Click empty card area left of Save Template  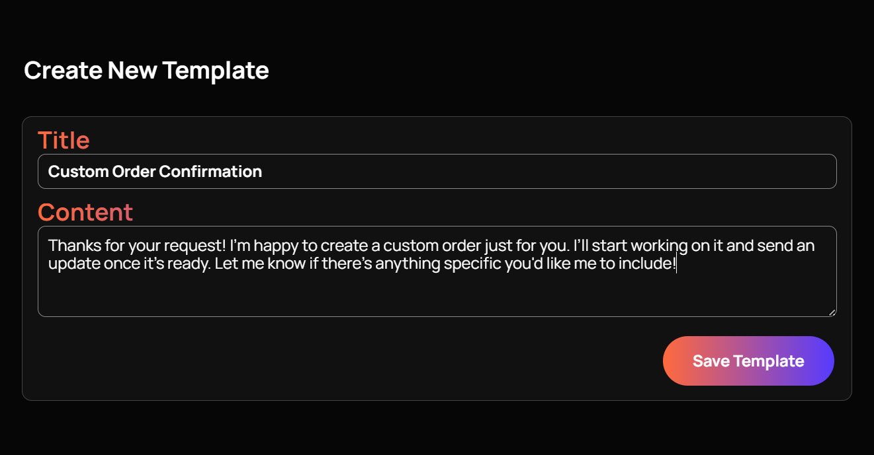click(331, 361)
